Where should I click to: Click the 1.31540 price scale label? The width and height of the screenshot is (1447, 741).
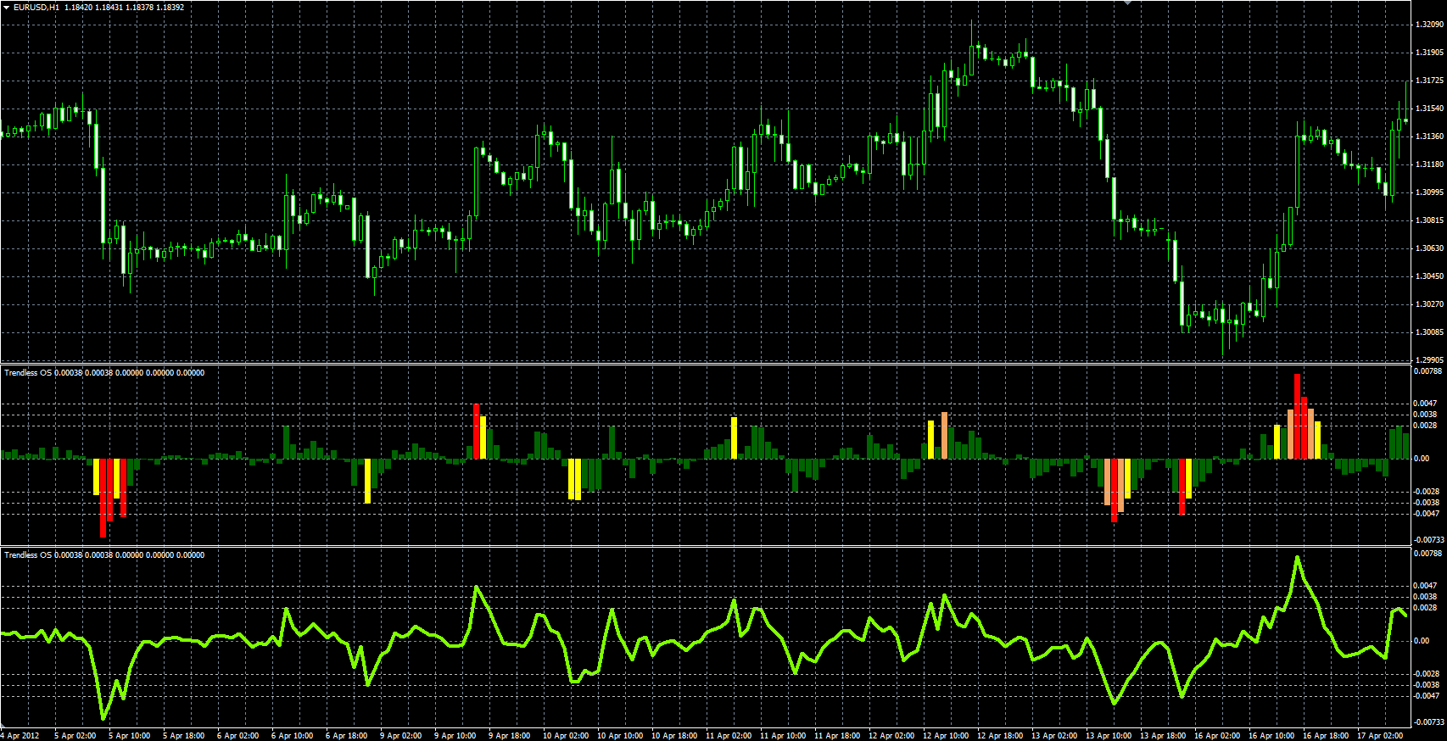pos(1429,109)
